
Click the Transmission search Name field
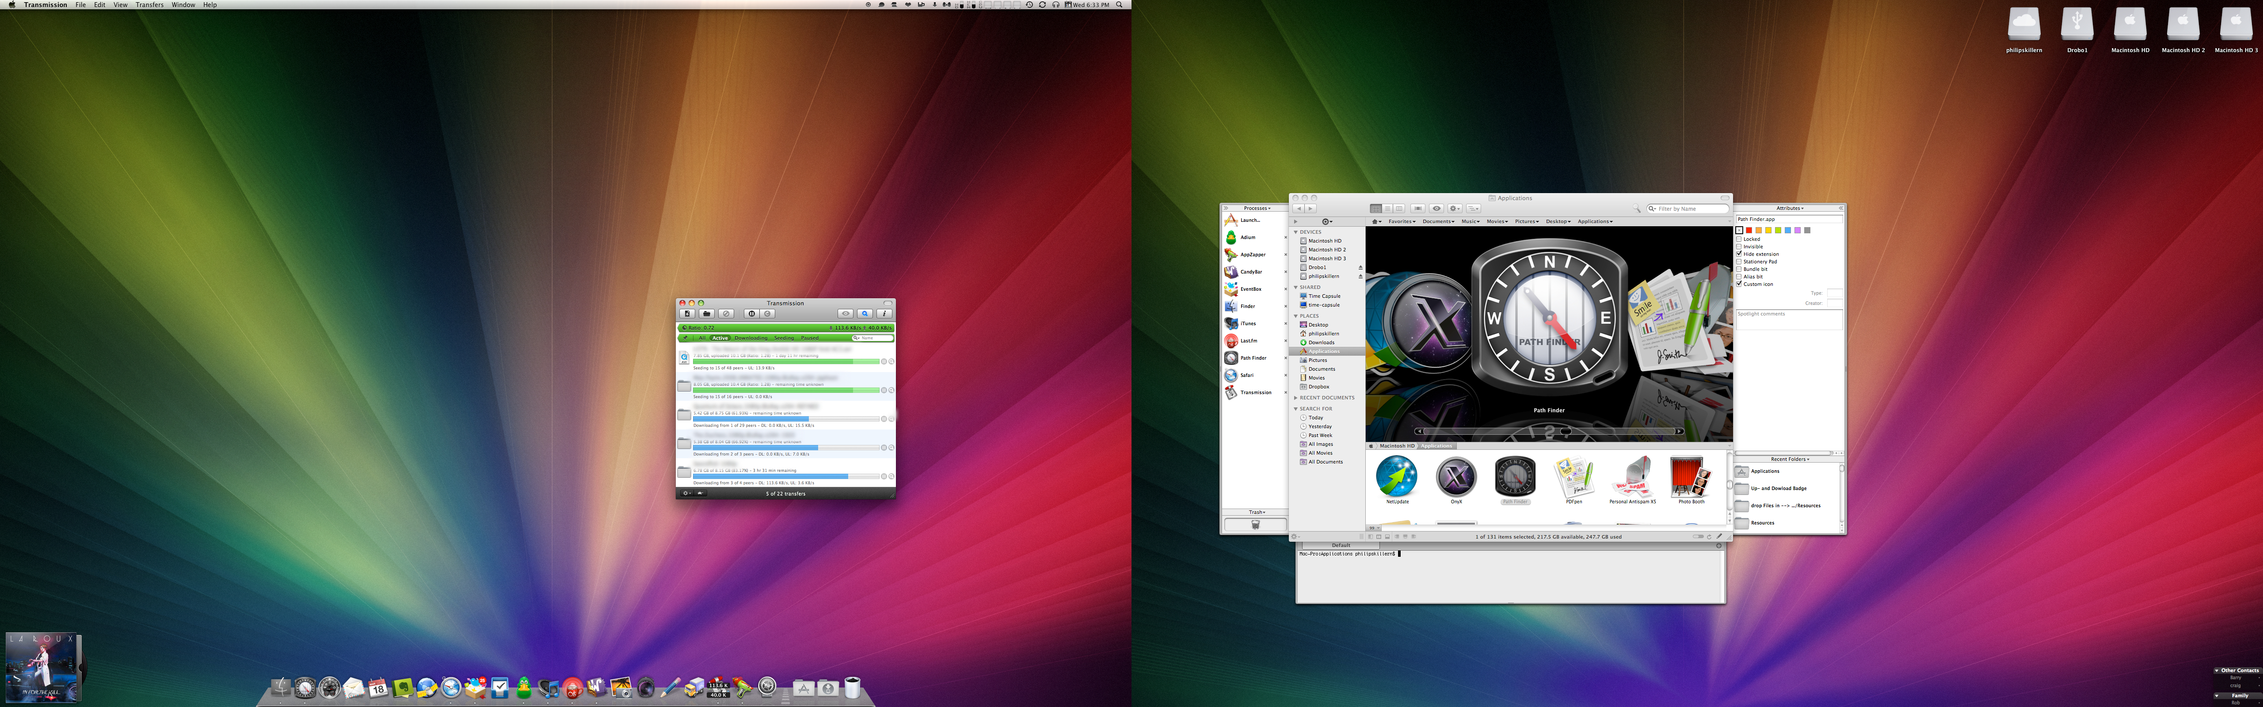872,338
